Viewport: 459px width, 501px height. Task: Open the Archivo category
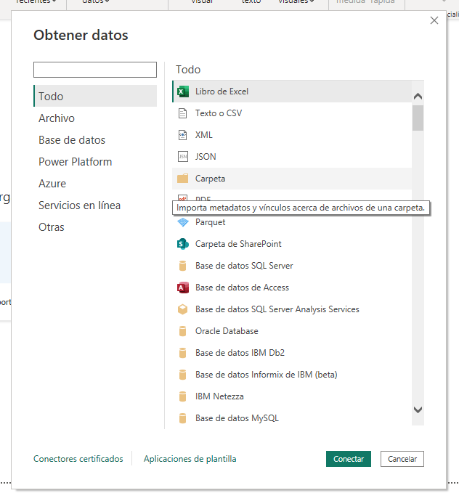pos(57,118)
